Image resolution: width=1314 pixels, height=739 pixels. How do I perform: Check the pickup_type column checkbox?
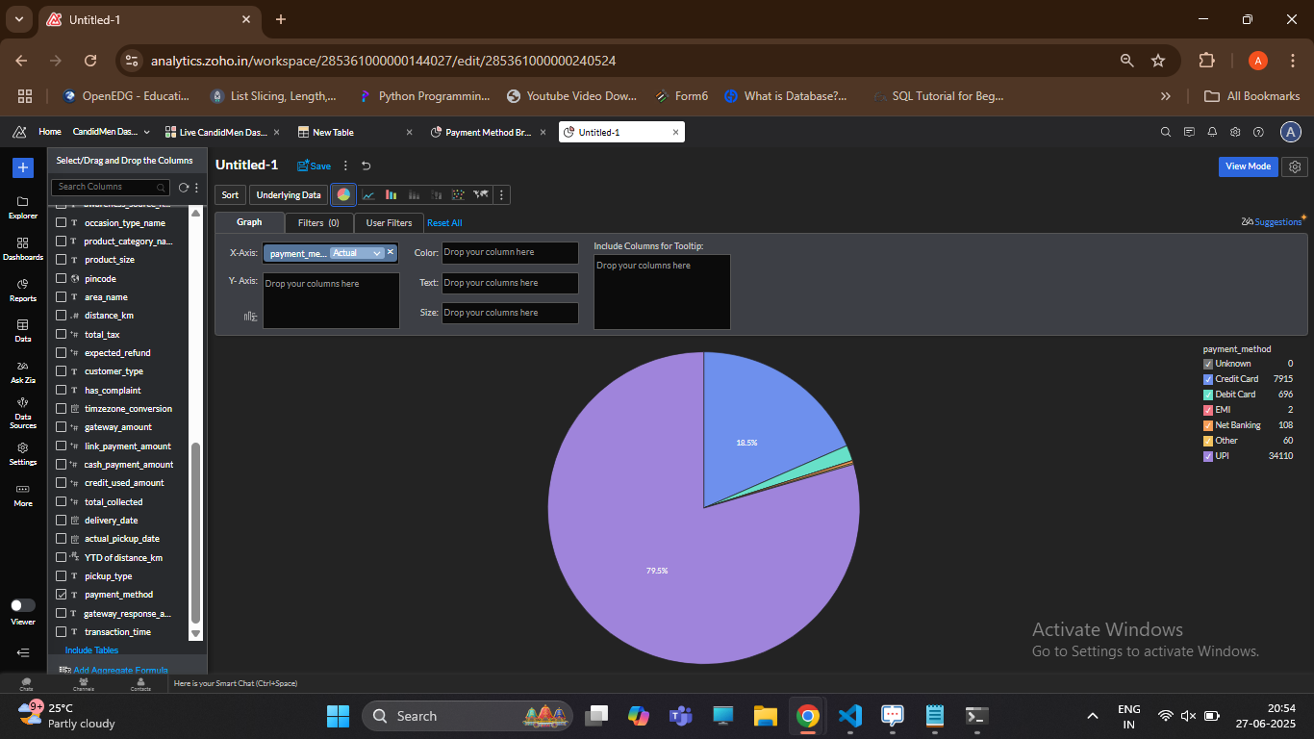[x=62, y=575]
